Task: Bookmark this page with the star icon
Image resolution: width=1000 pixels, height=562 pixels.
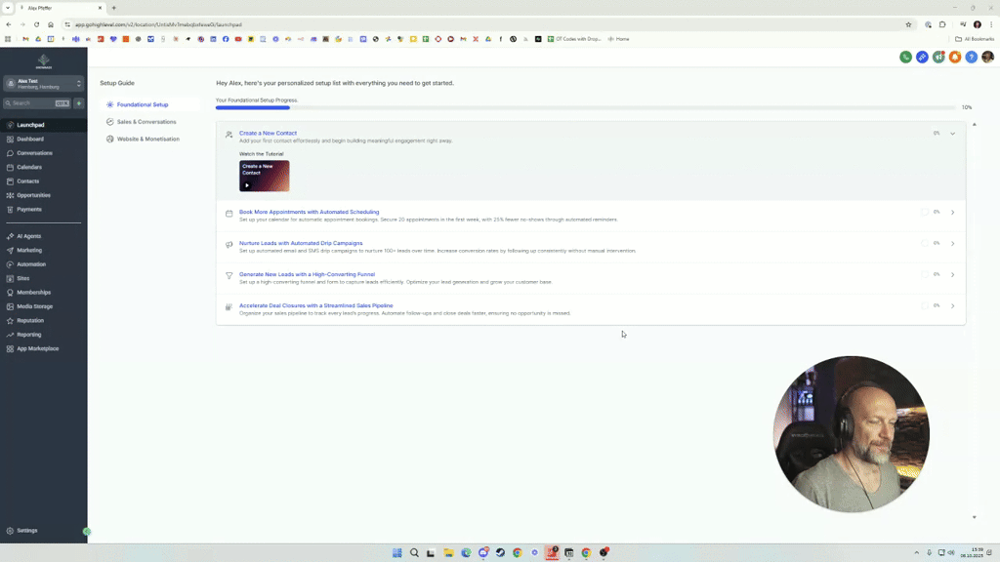Action: 908,24
